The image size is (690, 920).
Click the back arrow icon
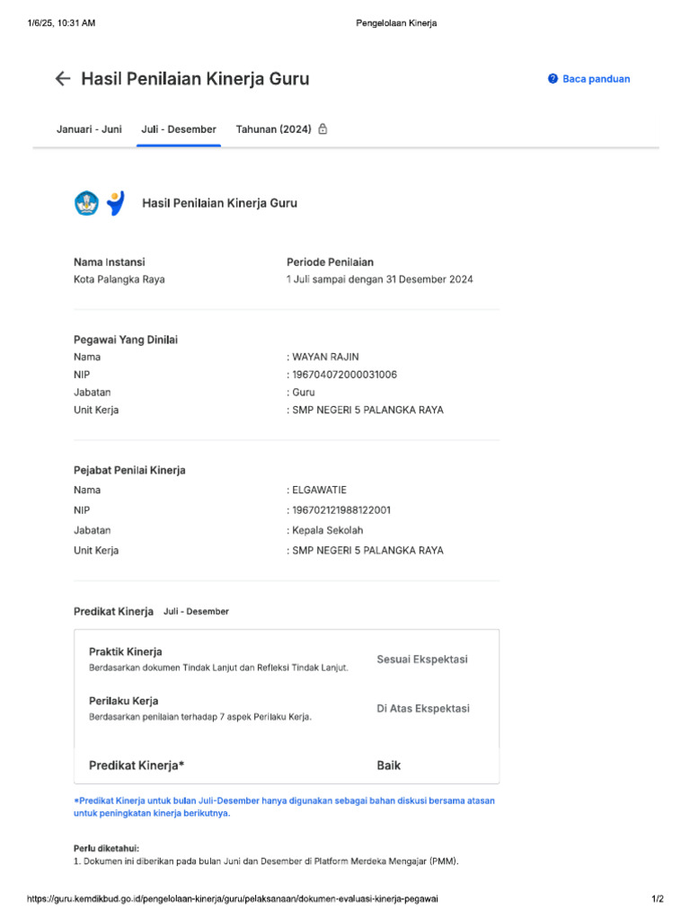[x=63, y=79]
